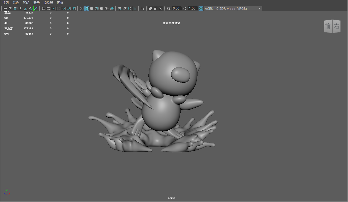Viewport: 348px width, 202px height.
Task: Click the Grease Pencil icon
Action: [36, 8]
